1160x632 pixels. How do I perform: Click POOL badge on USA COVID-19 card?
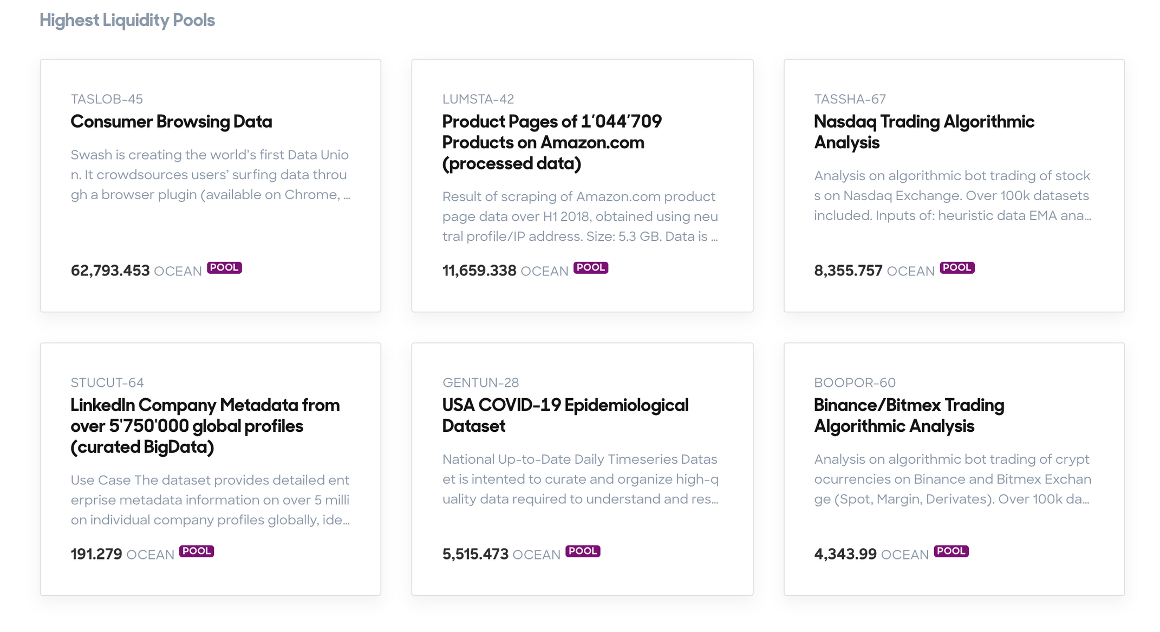(583, 551)
